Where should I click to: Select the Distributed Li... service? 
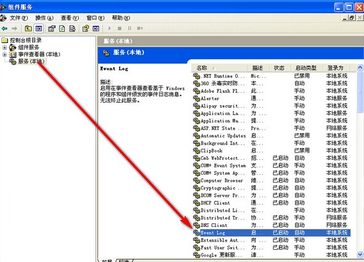pos(271,210)
